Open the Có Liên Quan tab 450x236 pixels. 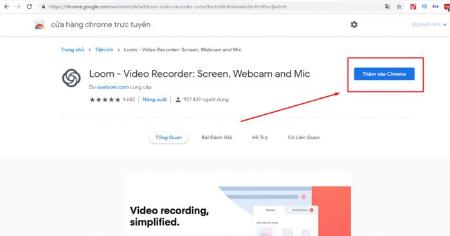click(303, 137)
